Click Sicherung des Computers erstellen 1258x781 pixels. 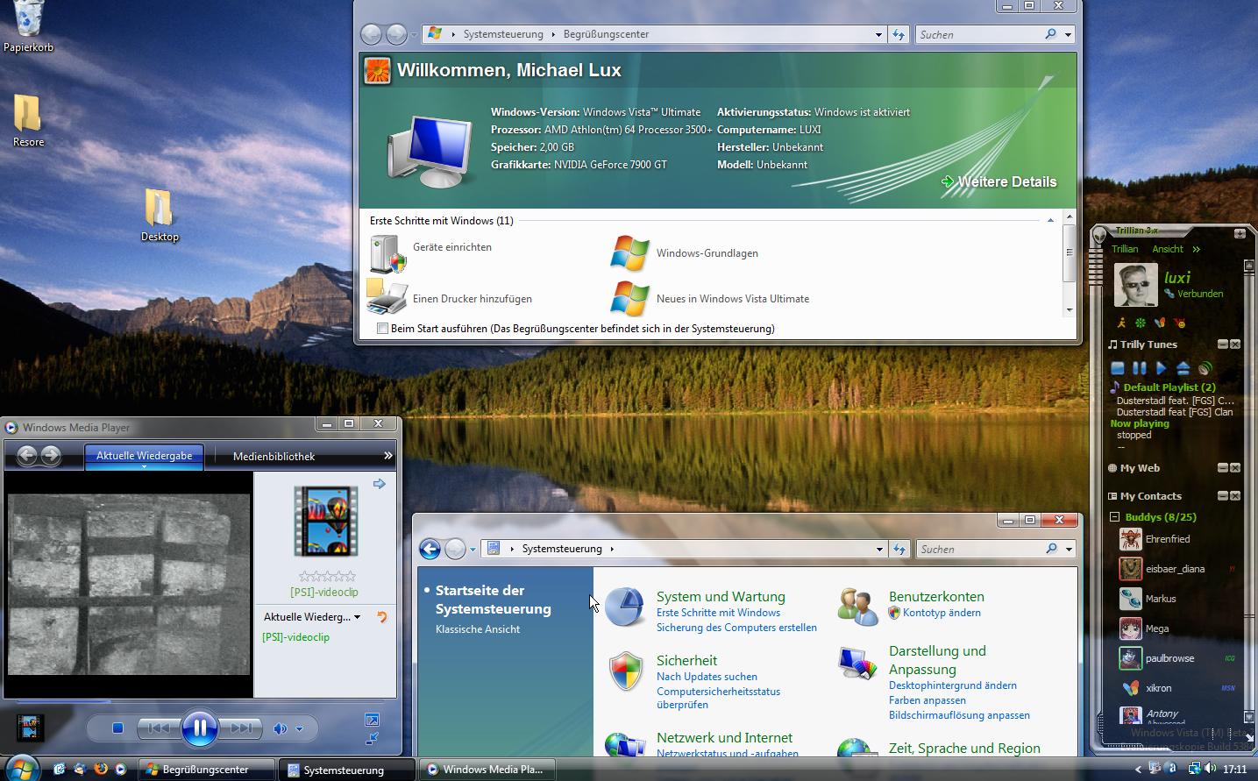pyautogui.click(x=736, y=628)
